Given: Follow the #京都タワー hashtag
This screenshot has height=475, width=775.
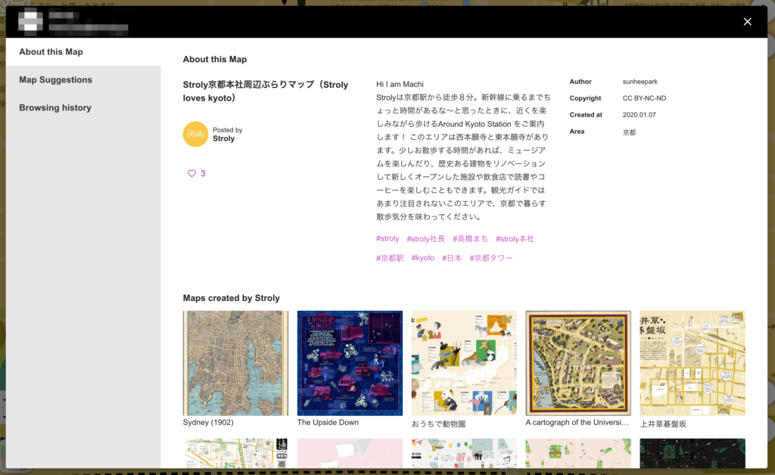Looking at the screenshot, I should [490, 258].
